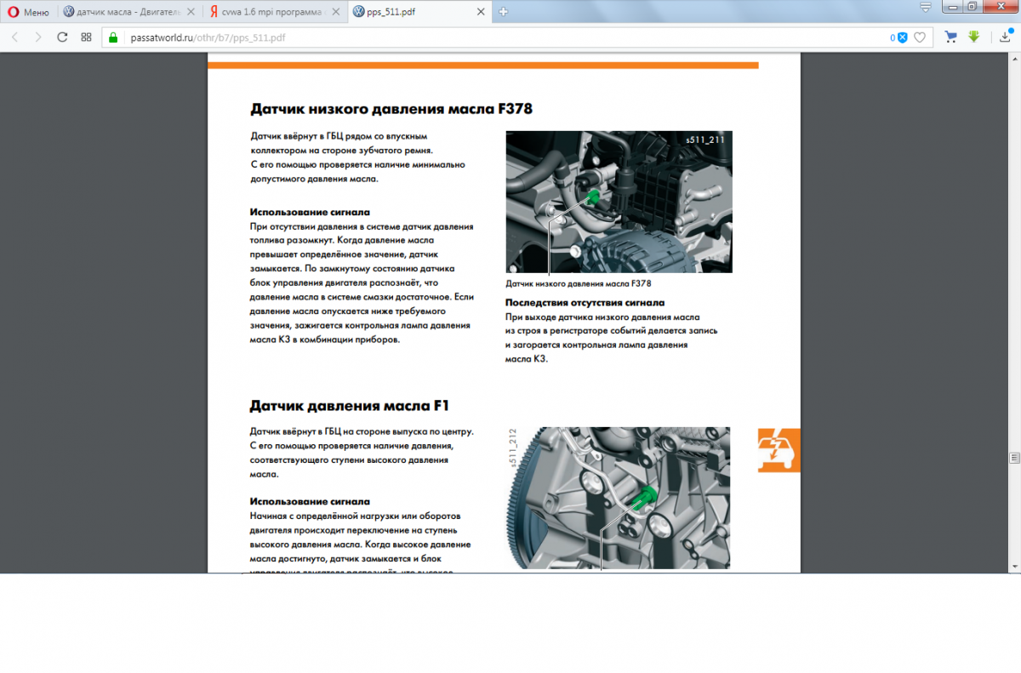
Task: Click Последствия отсутствия сигнала subheading
Action: 585,302
